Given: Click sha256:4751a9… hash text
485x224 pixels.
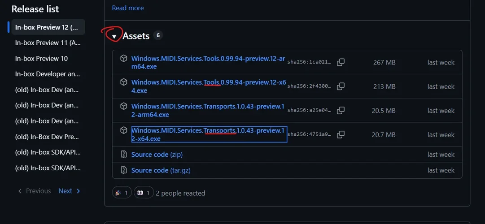Looking at the screenshot, I should click(309, 134).
